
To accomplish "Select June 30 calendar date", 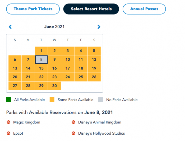I will pos(54,86).
